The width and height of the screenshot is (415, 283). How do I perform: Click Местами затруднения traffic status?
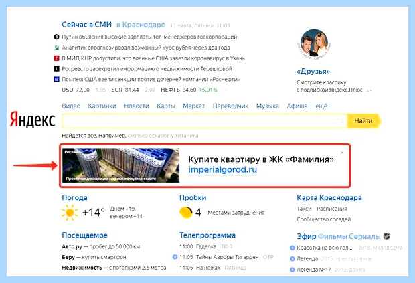[236, 213]
